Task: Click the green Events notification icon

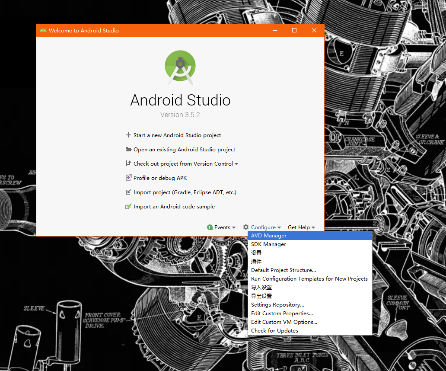Action: point(210,227)
